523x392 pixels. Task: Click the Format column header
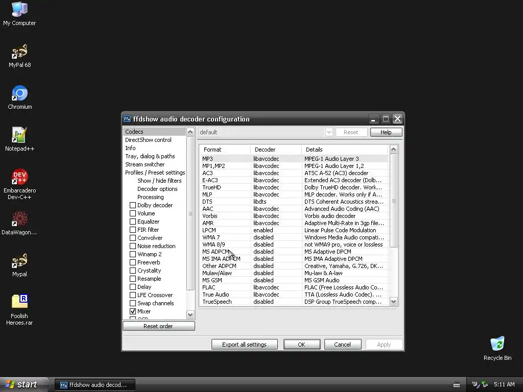225,150
